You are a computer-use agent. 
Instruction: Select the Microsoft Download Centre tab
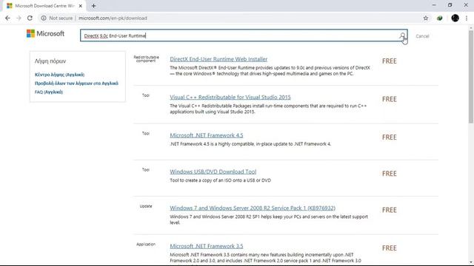[44, 6]
